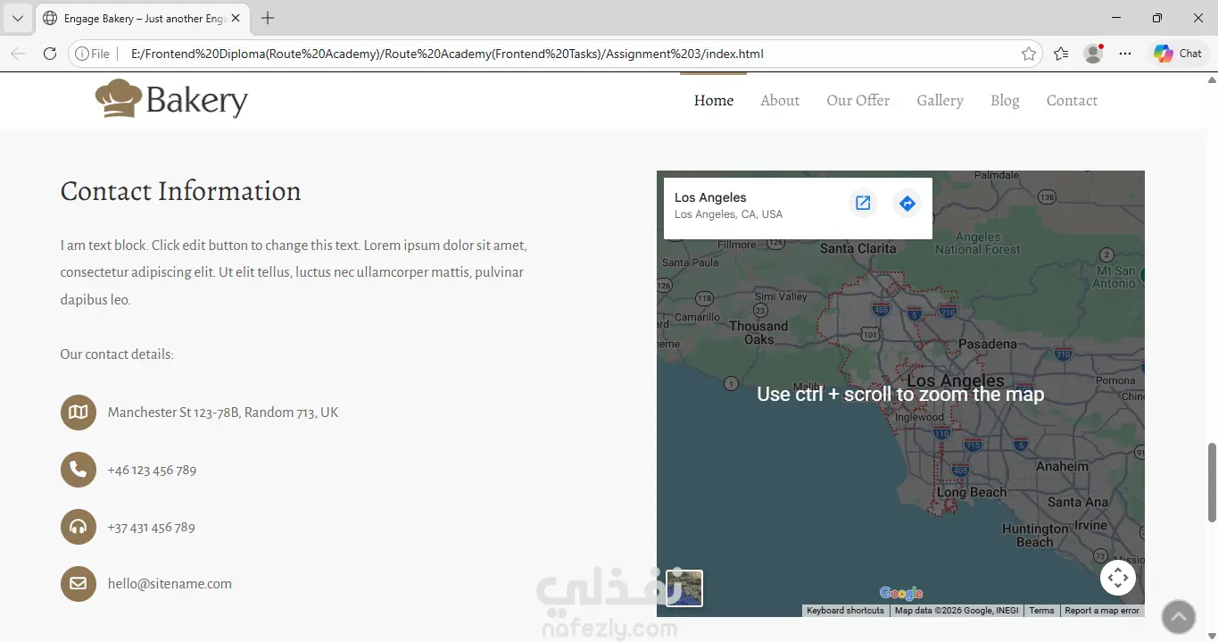Click the Huntington Beach map label
1218x642 pixels.
click(1035, 536)
